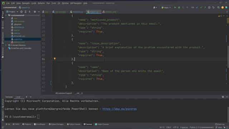This screenshot has width=229, height=129.
Task: Toggle the Commit side tool window
Action: coord(3,25)
